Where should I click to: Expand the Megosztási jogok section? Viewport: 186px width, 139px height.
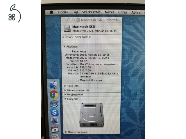coord(66,132)
